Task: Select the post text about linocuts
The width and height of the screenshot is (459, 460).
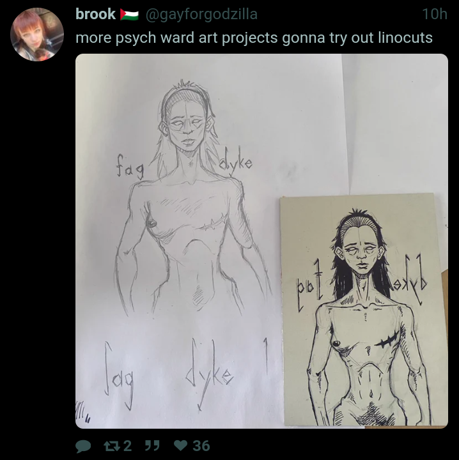Action: [254, 38]
